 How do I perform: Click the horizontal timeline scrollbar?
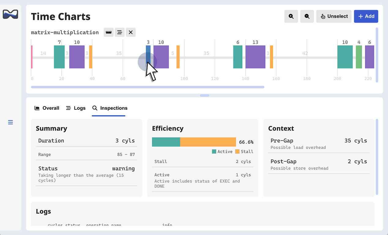tap(147, 87)
